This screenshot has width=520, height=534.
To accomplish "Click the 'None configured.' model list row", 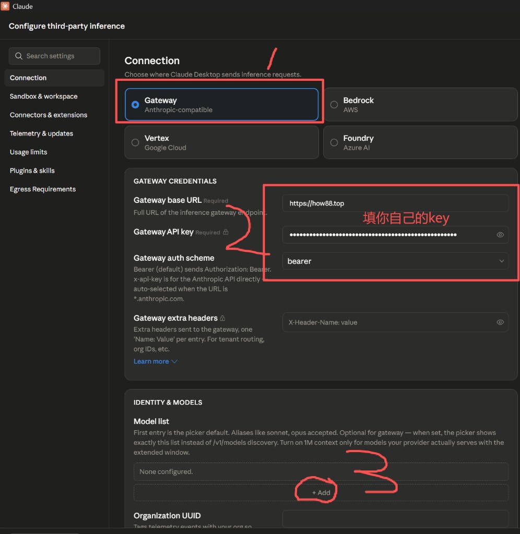I will (321, 471).
